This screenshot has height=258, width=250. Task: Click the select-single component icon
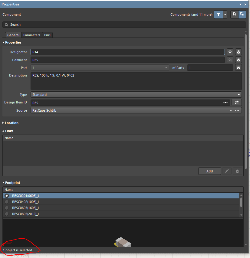point(242,14)
